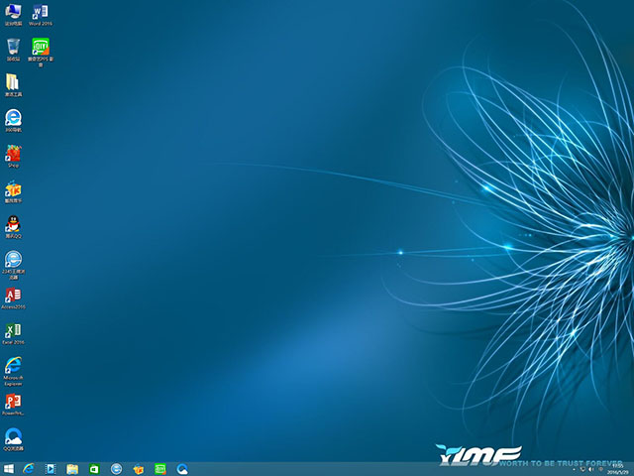The height and width of the screenshot is (476, 634).
Task: Open the green iQIYI PPS video shortcut
Action: coord(41,48)
